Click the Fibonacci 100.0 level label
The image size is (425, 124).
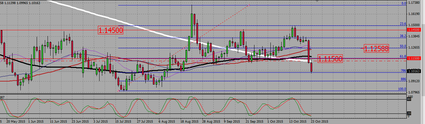(x=402, y=89)
